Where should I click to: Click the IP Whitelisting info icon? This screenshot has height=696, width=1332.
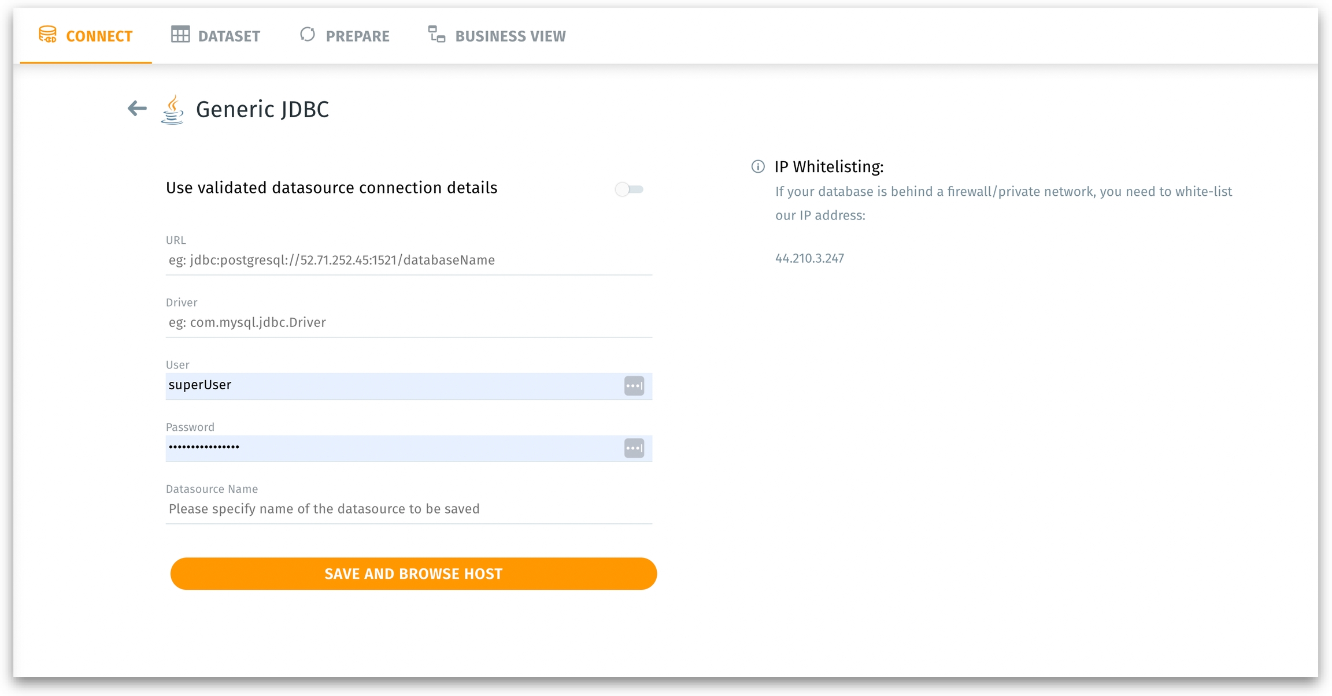click(758, 167)
